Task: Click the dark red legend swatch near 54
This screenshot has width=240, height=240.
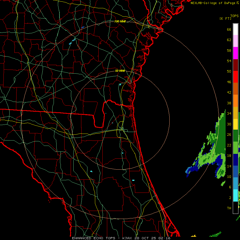Action: (235, 65)
